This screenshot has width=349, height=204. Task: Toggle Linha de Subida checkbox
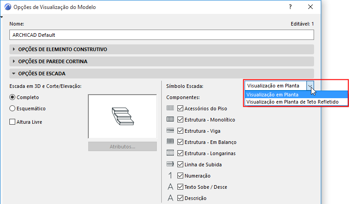pyautogui.click(x=180, y=165)
